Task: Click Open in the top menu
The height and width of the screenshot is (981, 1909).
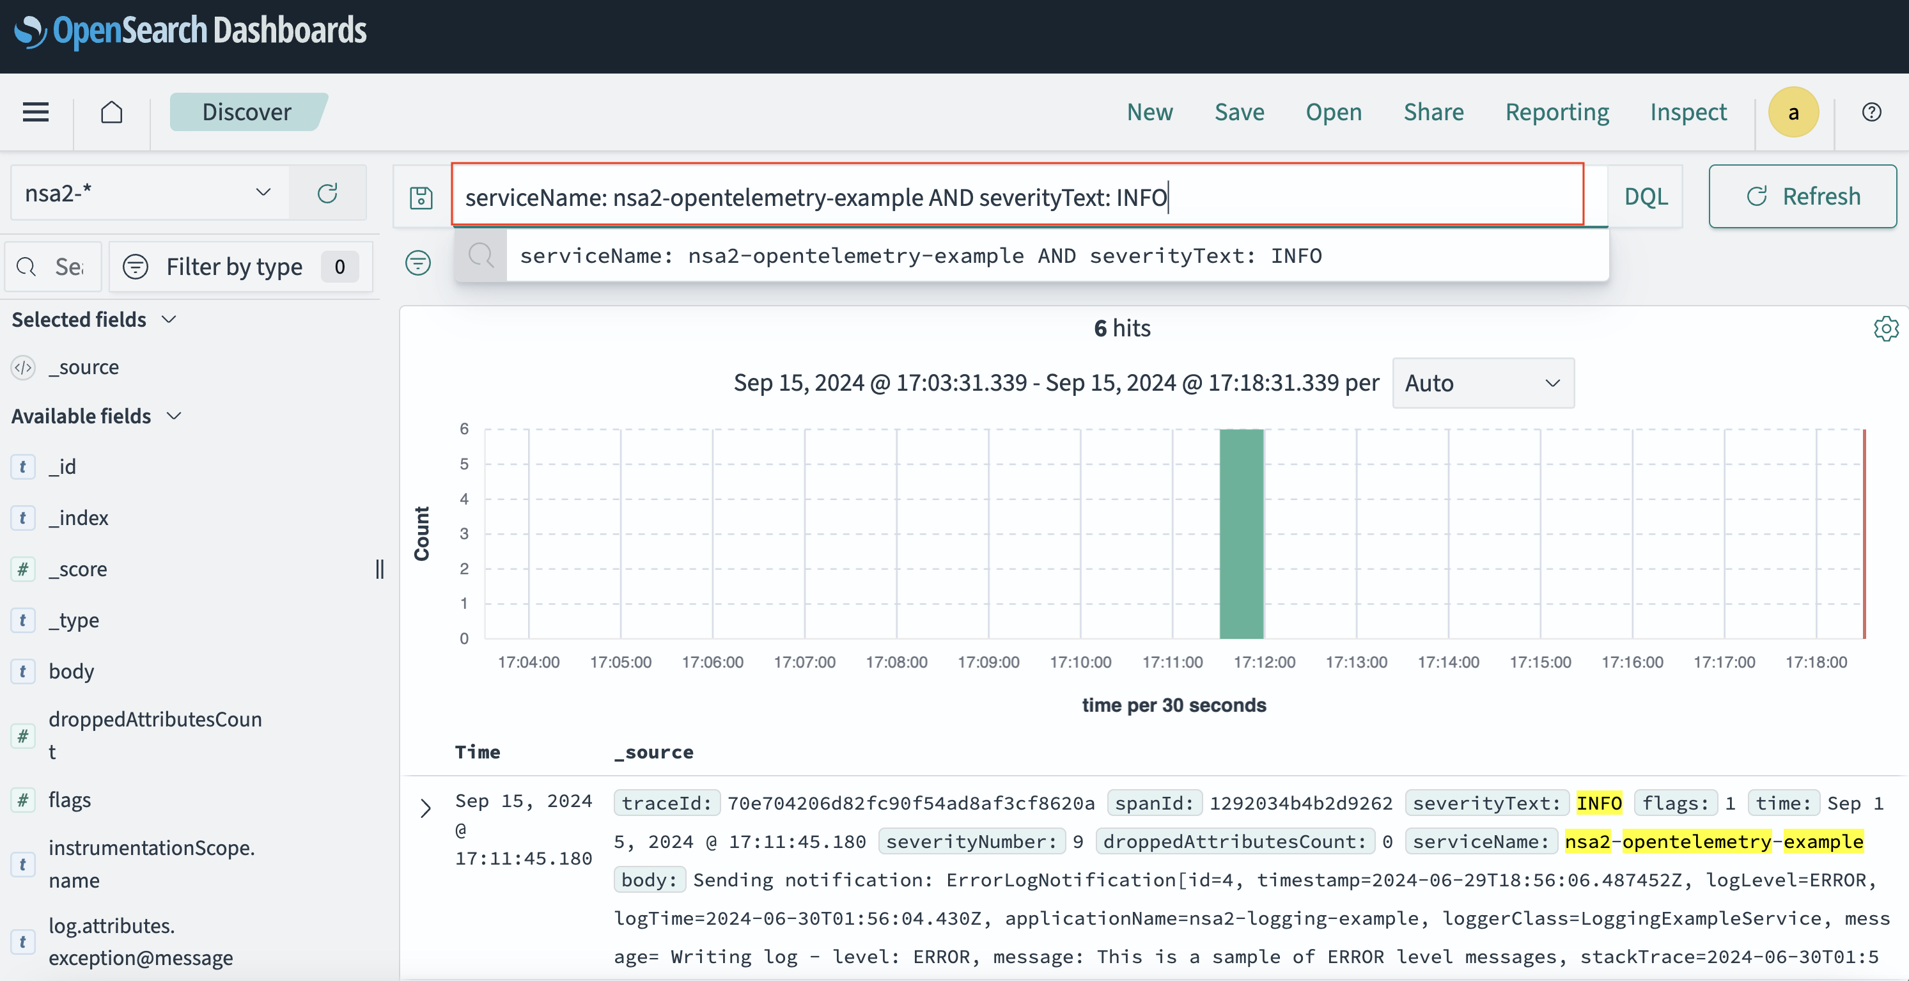Action: click(1333, 112)
